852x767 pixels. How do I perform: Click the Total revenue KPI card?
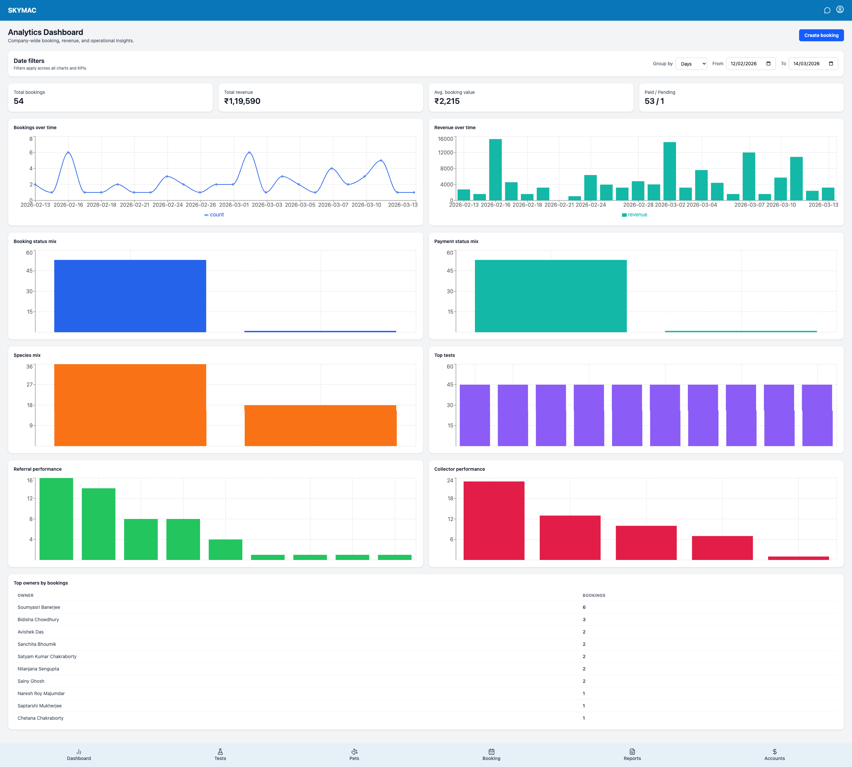pos(320,97)
